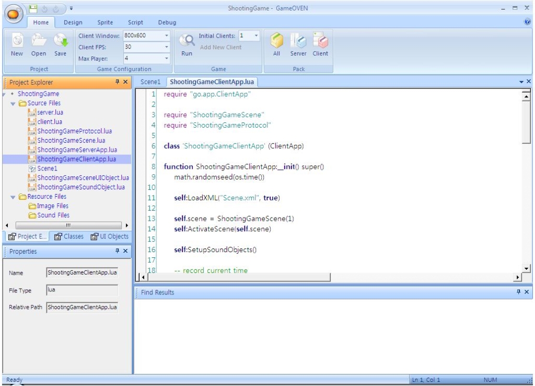Viewport: 535px width, 386px height.
Task: Click the code editor scroll down arrow
Action: (526, 268)
